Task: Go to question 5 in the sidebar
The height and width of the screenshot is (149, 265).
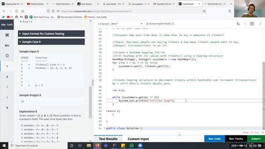Action: point(7,108)
